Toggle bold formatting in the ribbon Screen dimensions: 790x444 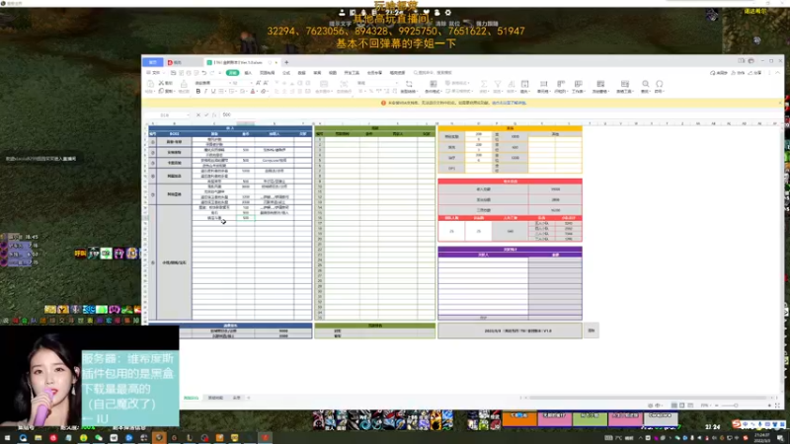198,91
